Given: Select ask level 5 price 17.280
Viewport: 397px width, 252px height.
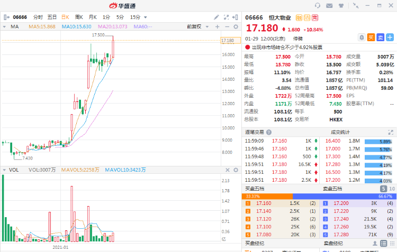Looking at the screenshot, I should click(x=341, y=235).
